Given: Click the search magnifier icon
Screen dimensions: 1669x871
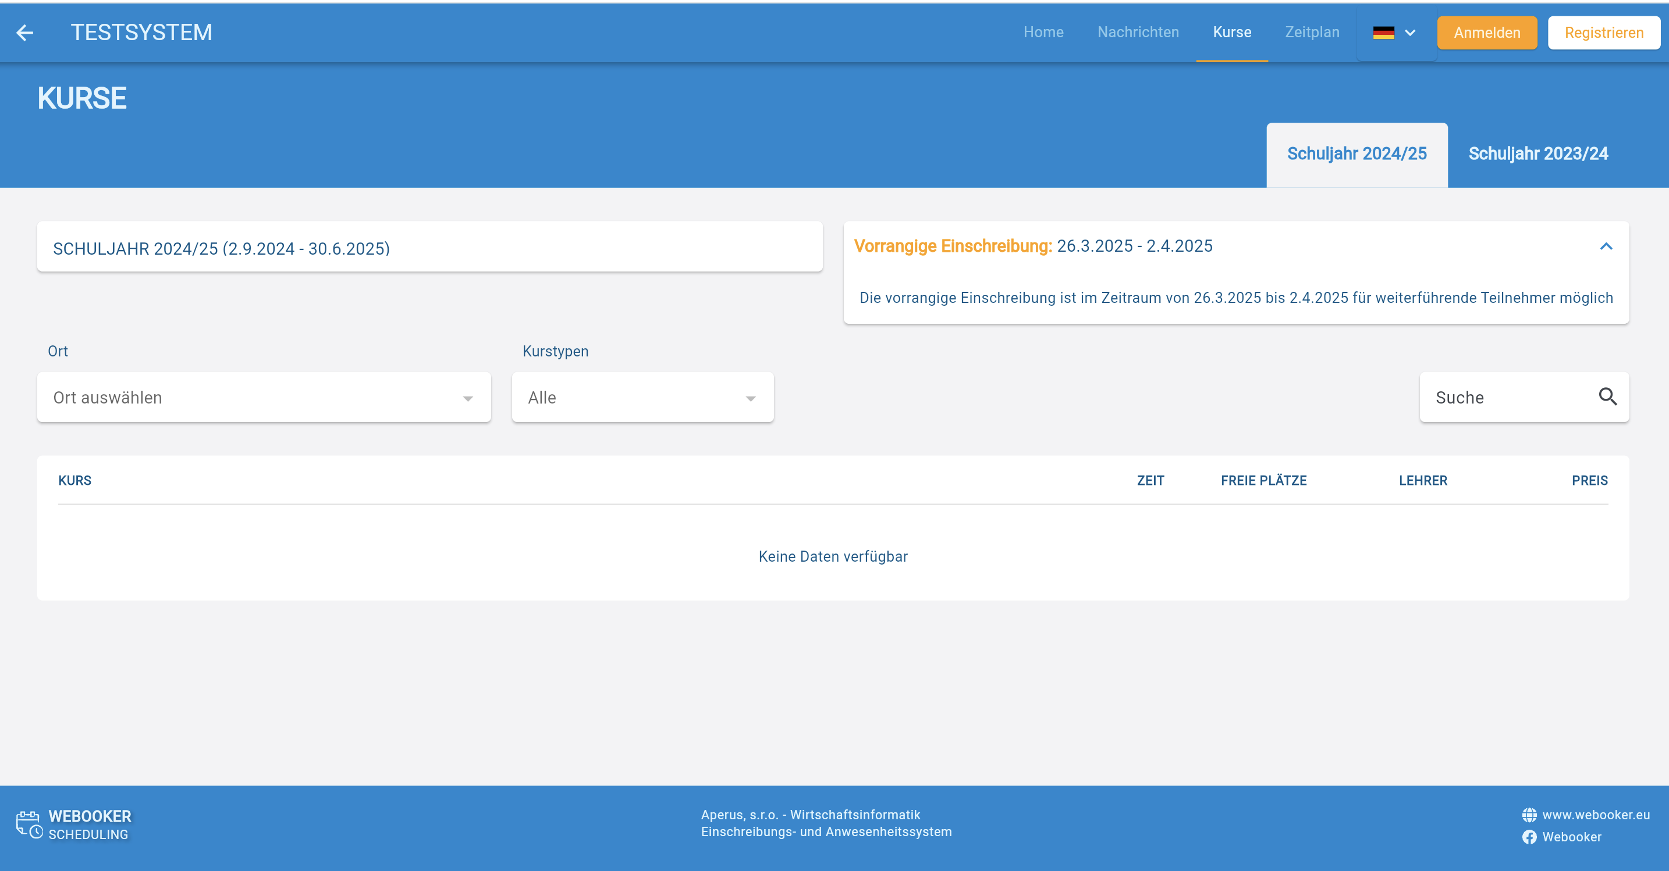Looking at the screenshot, I should (x=1607, y=397).
